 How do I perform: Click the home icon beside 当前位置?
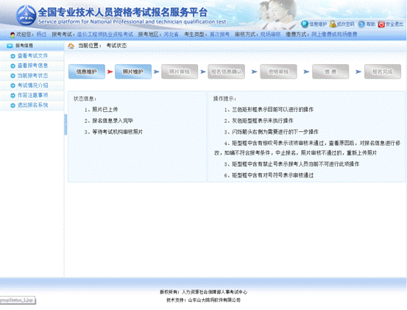point(71,46)
